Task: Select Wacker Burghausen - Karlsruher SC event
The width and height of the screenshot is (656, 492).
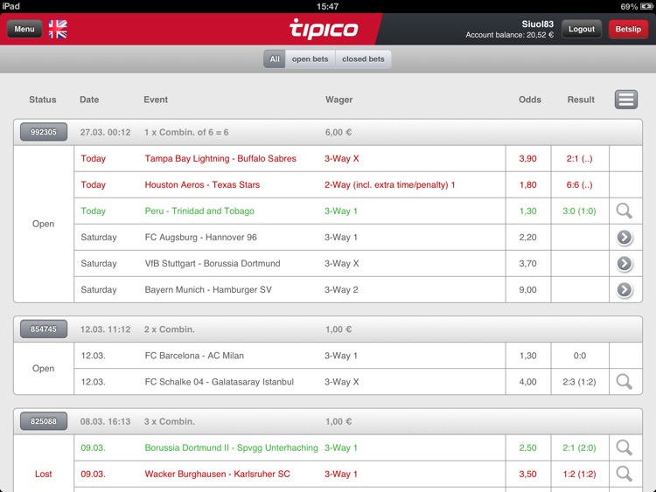Action: pyautogui.click(x=217, y=474)
